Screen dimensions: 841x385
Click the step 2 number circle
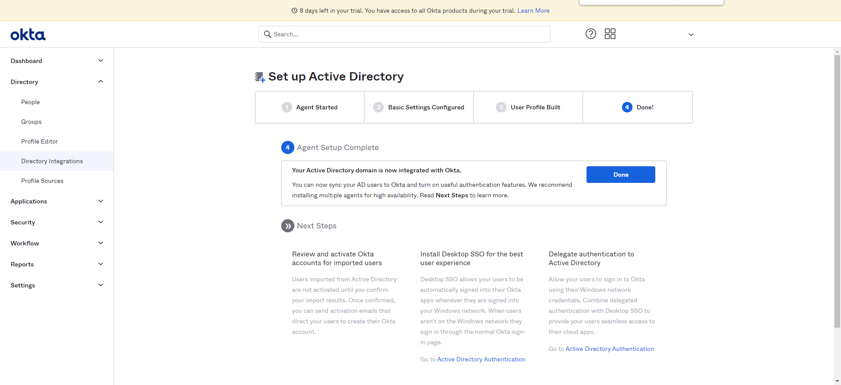coord(378,107)
